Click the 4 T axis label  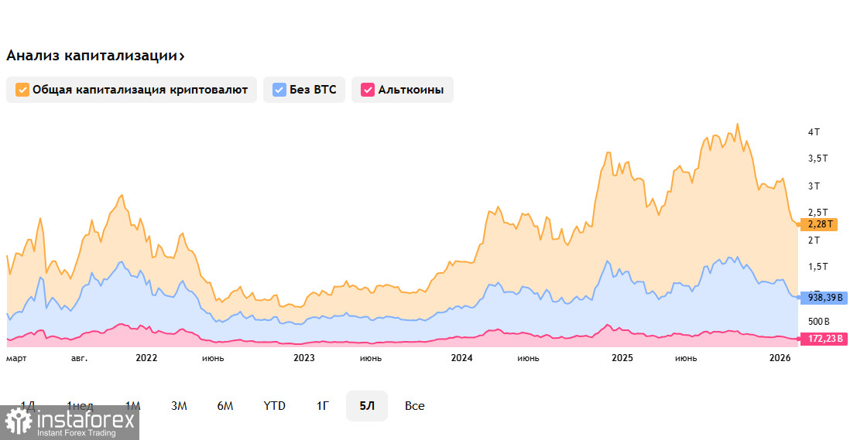[814, 132]
